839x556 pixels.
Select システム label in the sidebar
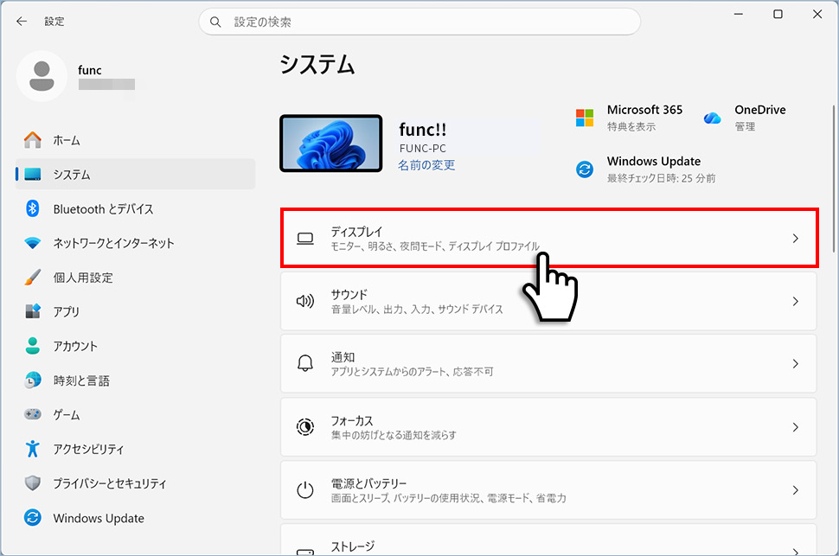click(x=72, y=175)
